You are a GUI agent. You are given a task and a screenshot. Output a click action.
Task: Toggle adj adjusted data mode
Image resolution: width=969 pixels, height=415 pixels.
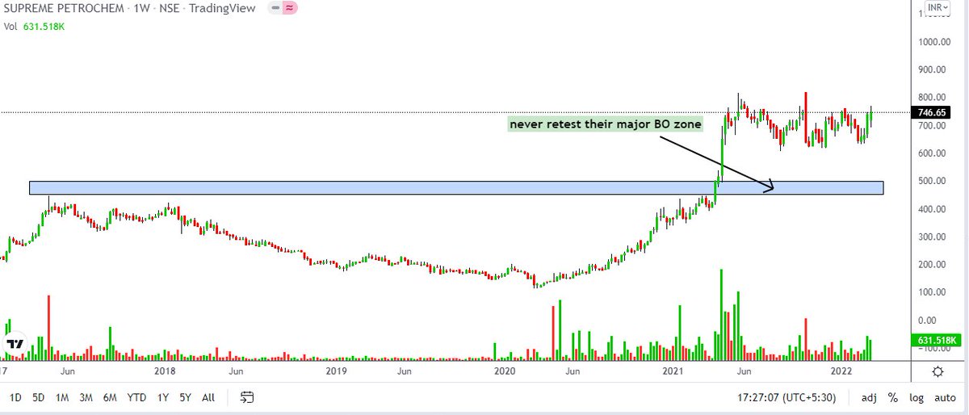[869, 397]
